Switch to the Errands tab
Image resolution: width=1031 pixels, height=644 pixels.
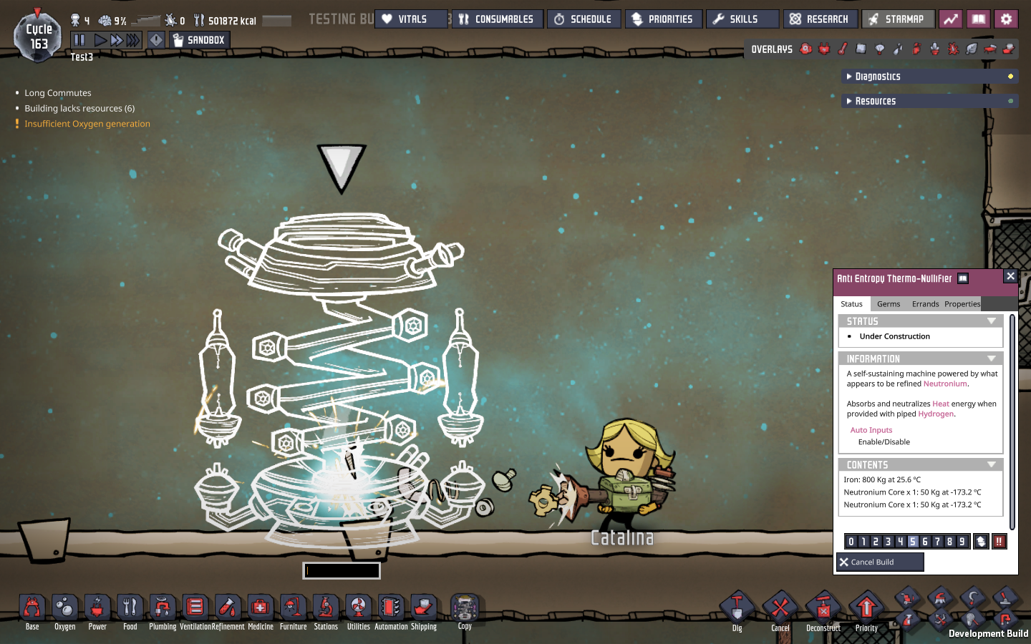[x=925, y=304]
